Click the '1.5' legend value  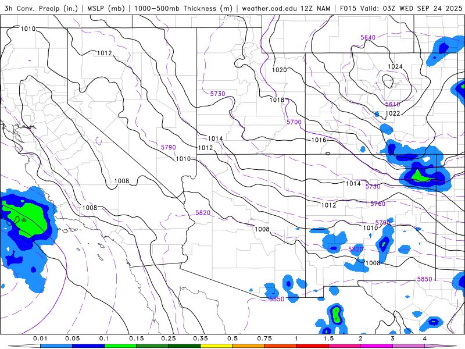(x=328, y=339)
